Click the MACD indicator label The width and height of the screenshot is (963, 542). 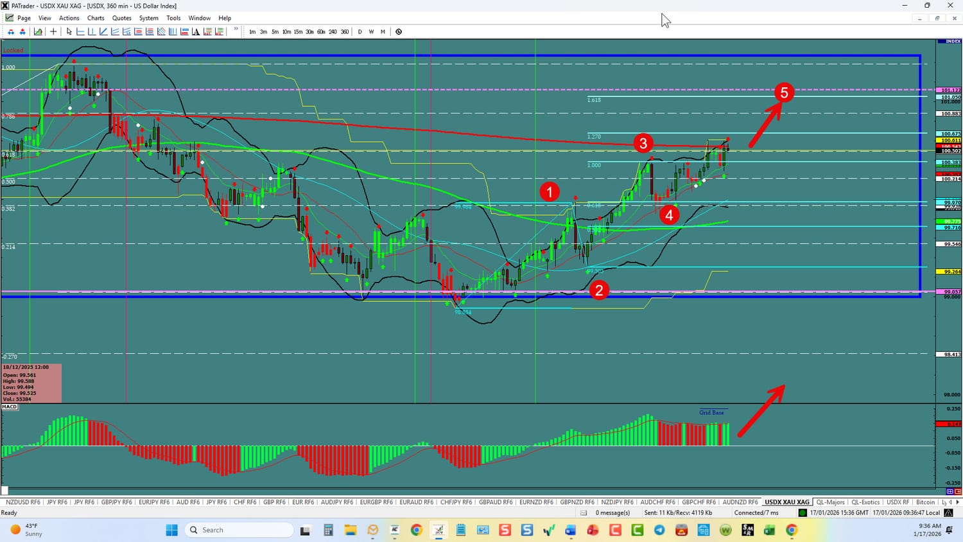[10, 406]
